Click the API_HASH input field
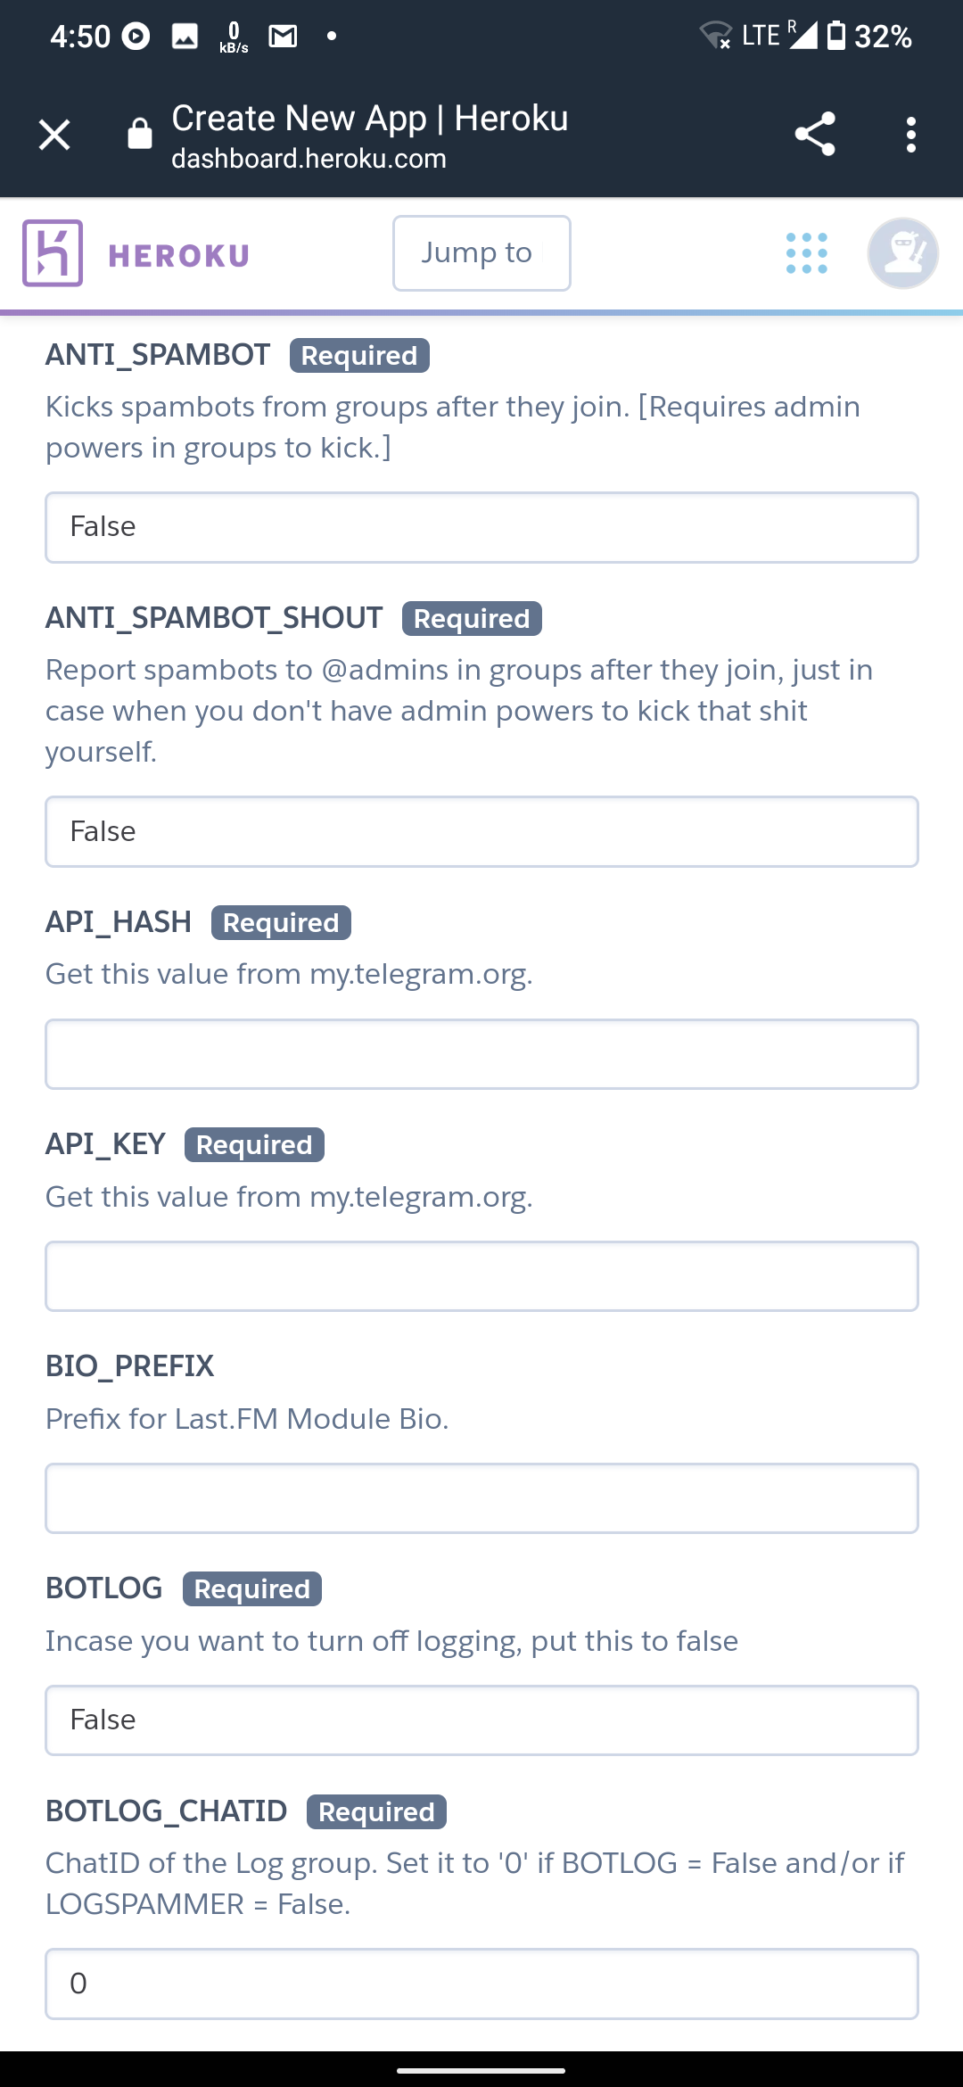Image resolution: width=963 pixels, height=2087 pixels. 481,1054
